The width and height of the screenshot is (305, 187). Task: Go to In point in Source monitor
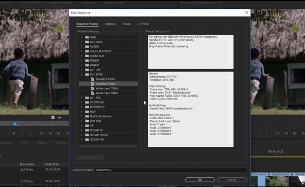pos(42,133)
